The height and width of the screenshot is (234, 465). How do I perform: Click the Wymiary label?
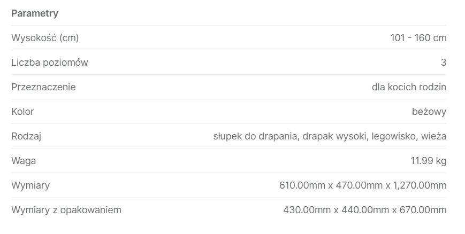31,185
